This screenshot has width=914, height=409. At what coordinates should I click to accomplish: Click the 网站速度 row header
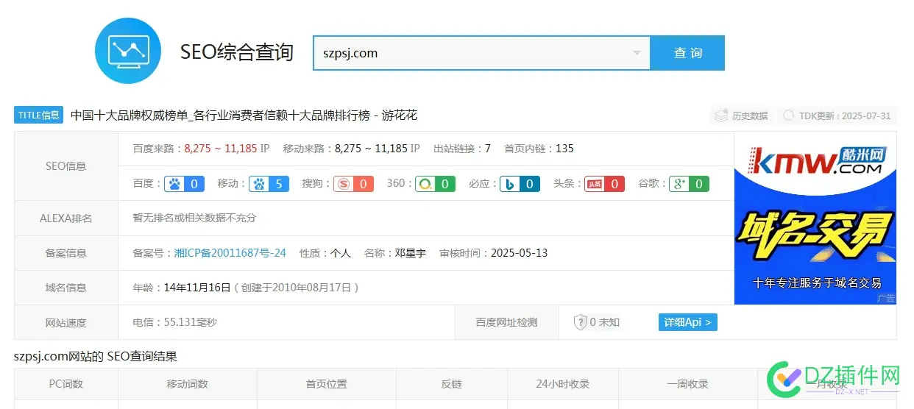(x=66, y=322)
